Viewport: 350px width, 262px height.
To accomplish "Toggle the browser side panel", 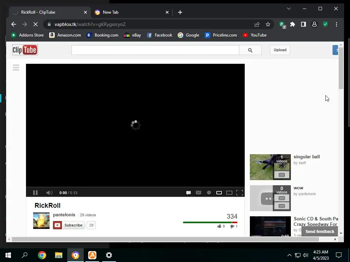I will [304, 24].
